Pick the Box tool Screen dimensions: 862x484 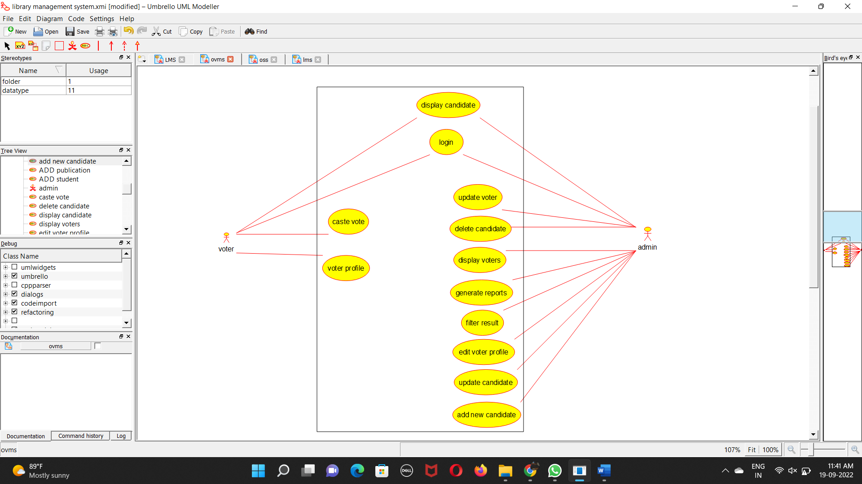click(x=59, y=46)
